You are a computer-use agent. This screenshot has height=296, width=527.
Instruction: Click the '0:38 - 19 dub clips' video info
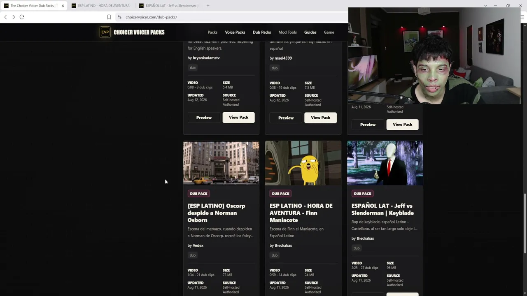pyautogui.click(x=283, y=88)
